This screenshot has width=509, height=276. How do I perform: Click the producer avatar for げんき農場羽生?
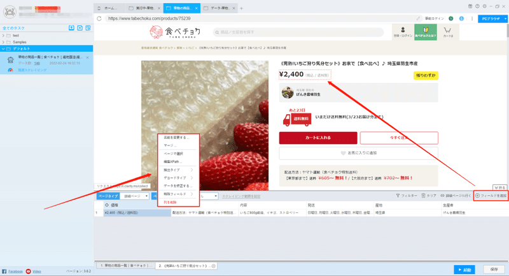(288, 92)
